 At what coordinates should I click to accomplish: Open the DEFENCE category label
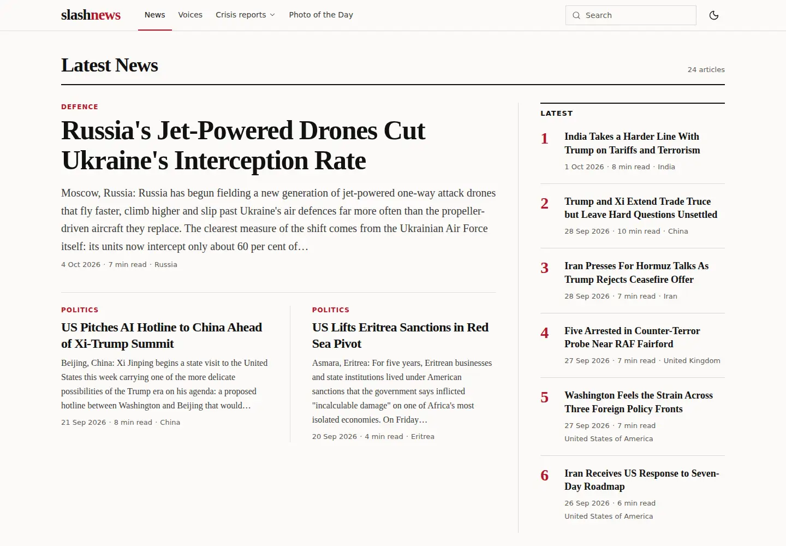tap(80, 107)
